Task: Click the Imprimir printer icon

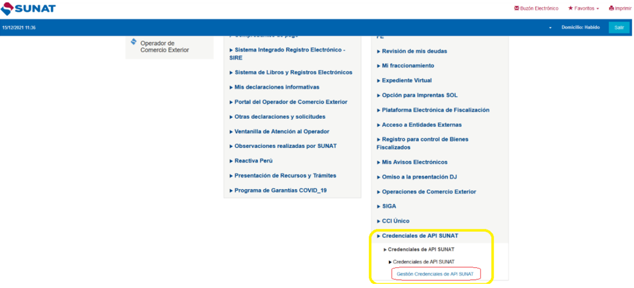Action: (x=611, y=8)
